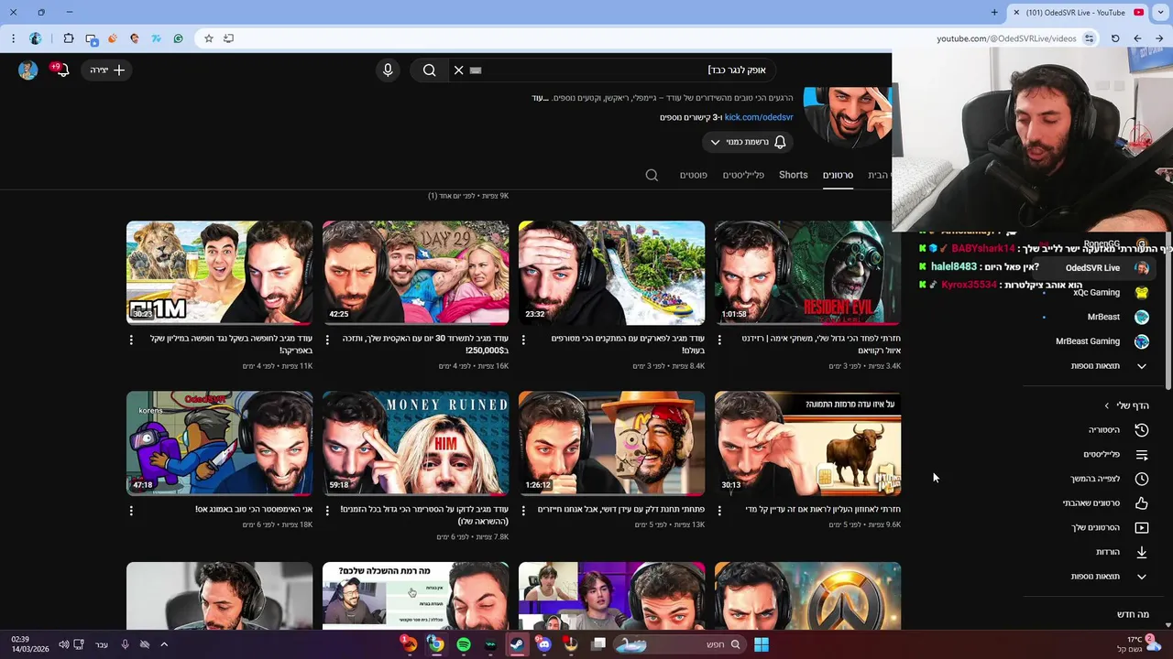This screenshot has width=1173, height=659.
Task: Switch to the Shorts tab
Action: coord(794,175)
